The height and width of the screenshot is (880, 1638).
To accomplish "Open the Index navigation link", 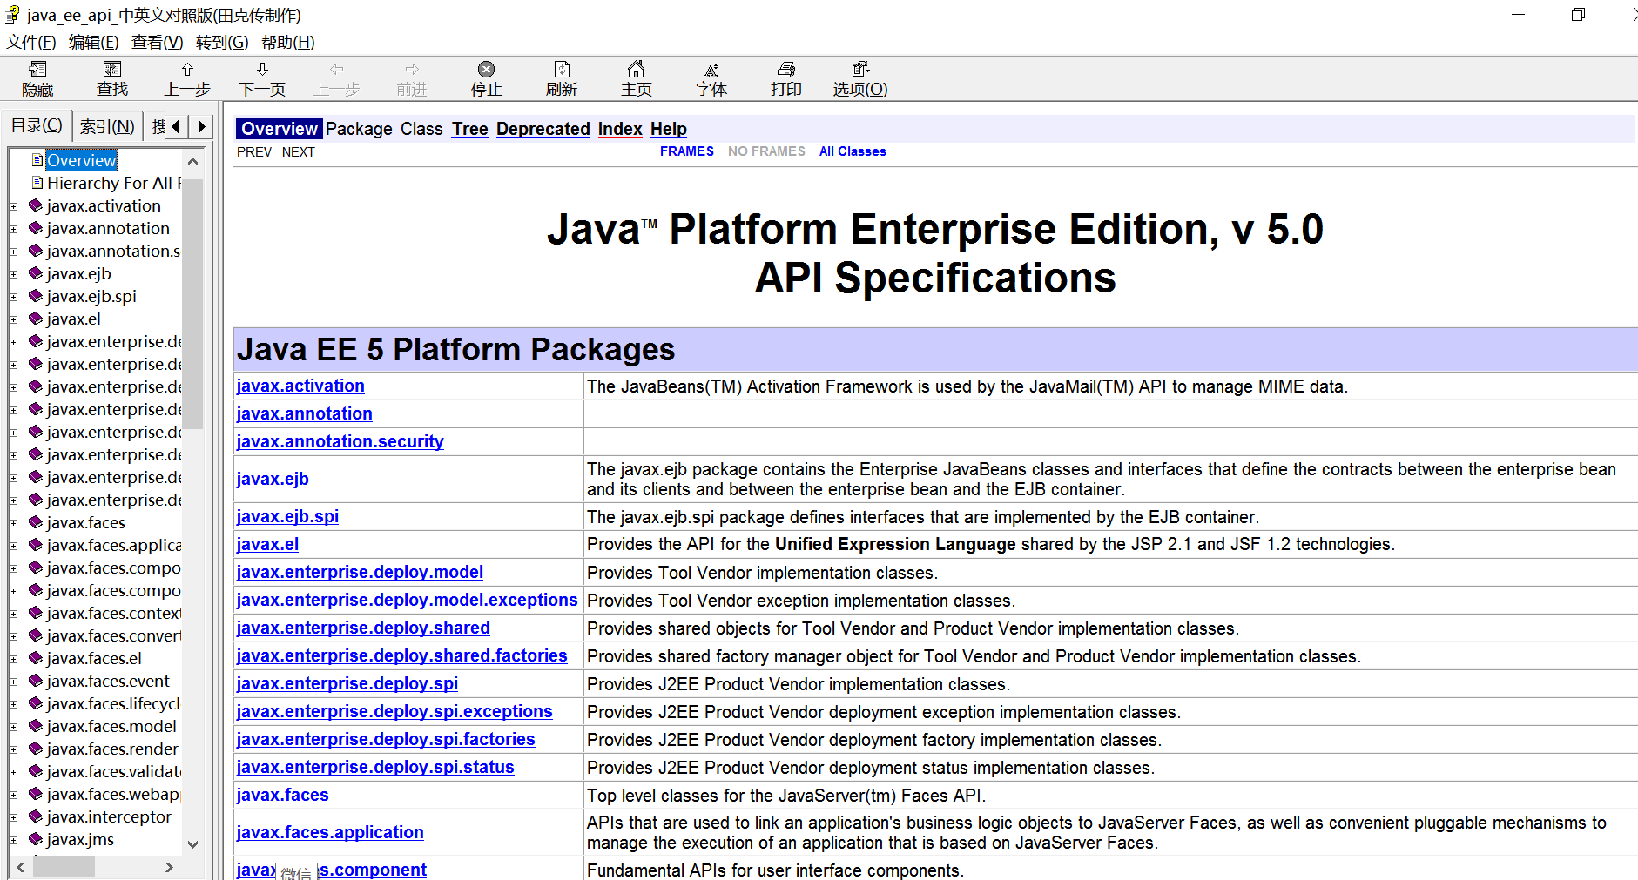I will tap(620, 129).
